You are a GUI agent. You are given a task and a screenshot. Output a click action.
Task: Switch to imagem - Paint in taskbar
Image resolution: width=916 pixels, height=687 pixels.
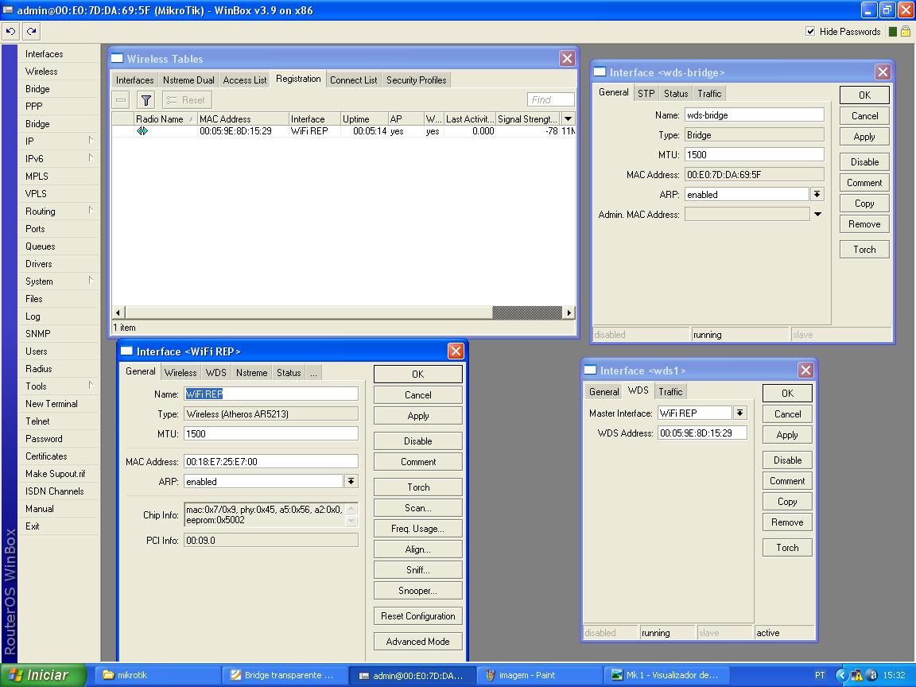540,675
